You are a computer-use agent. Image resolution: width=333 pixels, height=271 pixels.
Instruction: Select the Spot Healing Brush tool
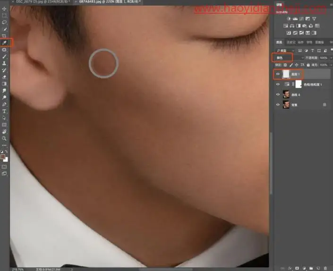click(x=4, y=50)
